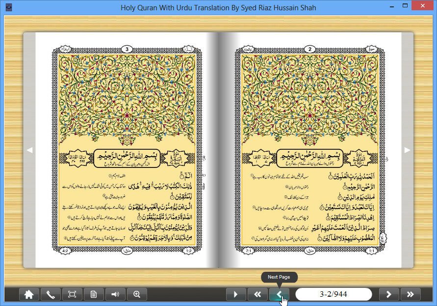This screenshot has height=306, width=437.
Task: Click the left edge arrow beside the book
Action: [29, 150]
